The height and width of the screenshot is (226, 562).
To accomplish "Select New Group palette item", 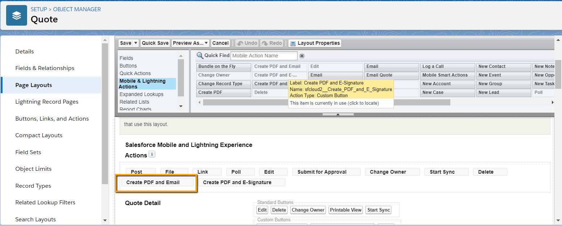I will point(504,84).
